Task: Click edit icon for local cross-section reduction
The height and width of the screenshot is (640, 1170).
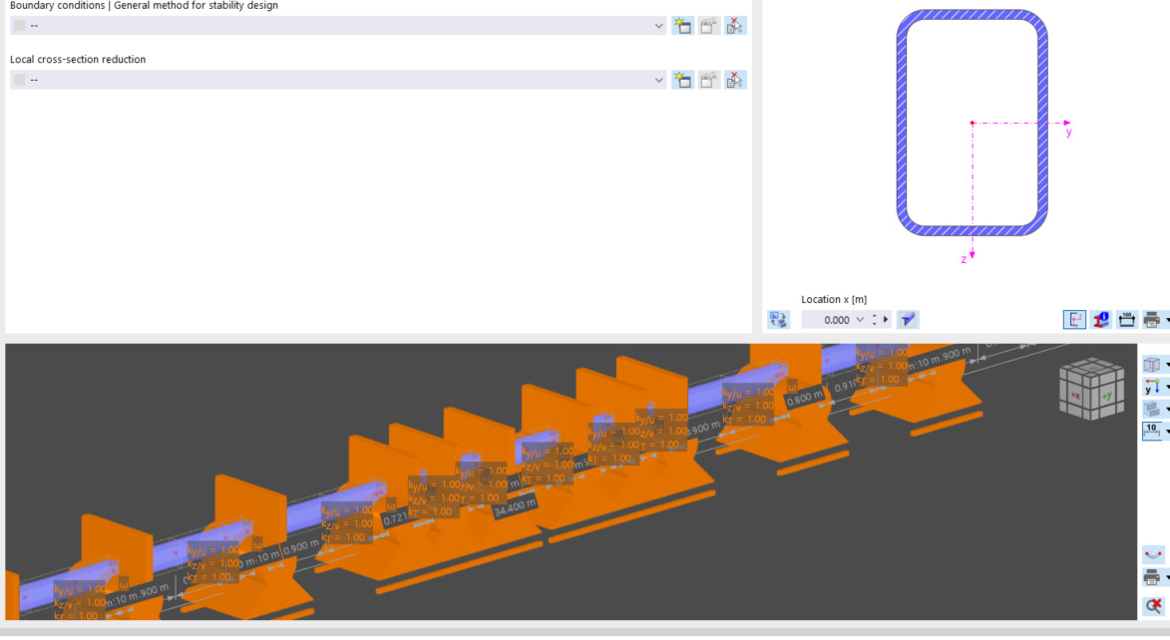Action: tap(709, 80)
